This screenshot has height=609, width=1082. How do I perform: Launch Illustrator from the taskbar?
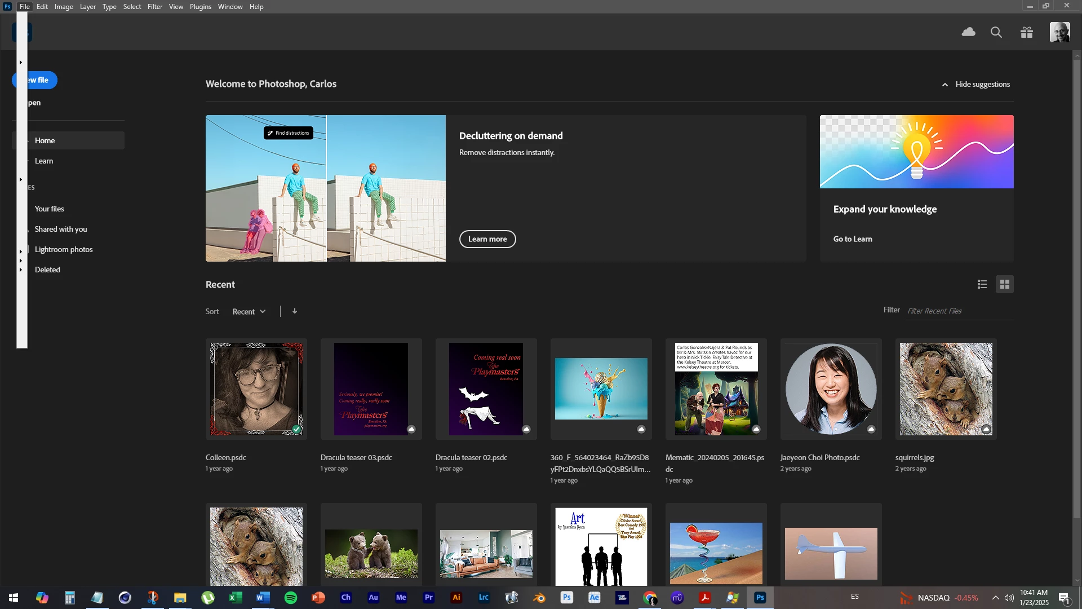point(456,598)
